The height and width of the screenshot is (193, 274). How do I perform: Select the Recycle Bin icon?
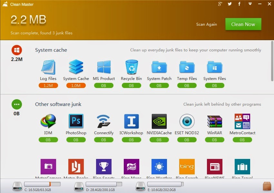132,67
